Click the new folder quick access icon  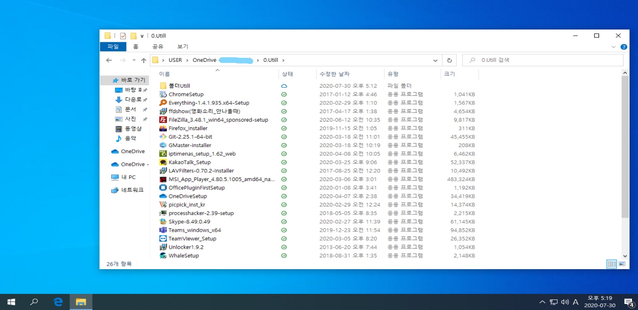pyautogui.click(x=134, y=36)
